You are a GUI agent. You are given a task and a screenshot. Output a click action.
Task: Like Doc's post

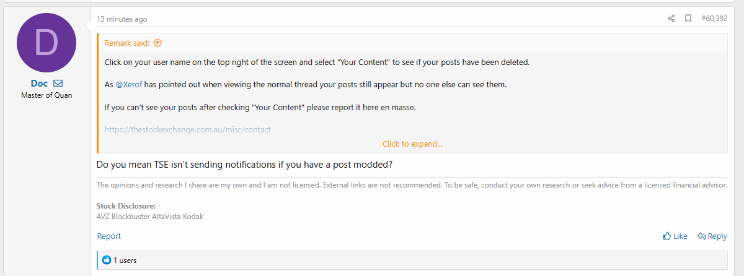click(675, 236)
